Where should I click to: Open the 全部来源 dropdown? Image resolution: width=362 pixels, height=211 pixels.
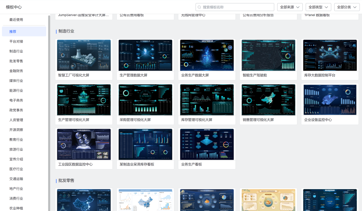coord(289,7)
